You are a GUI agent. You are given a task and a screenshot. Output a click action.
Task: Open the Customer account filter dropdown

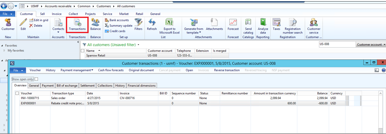point(371,45)
